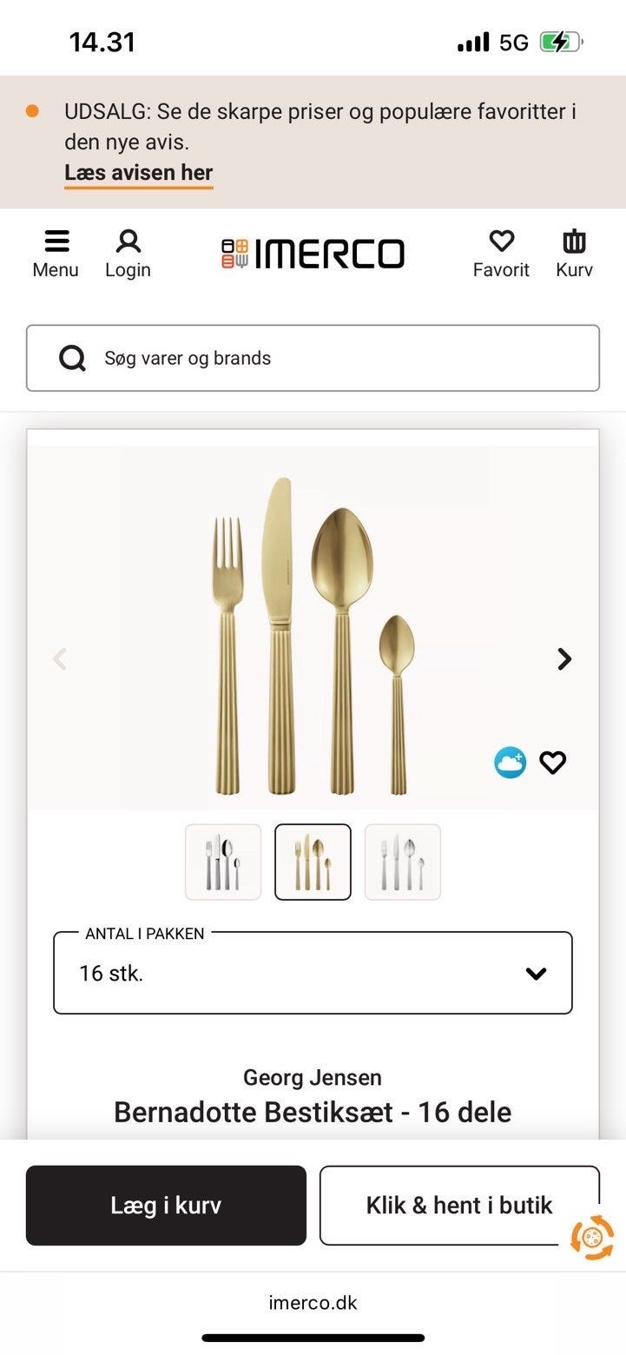Viewport: 626px width, 1355px height.
Task: Open the Favorit heart icon in header
Action: [x=501, y=241]
